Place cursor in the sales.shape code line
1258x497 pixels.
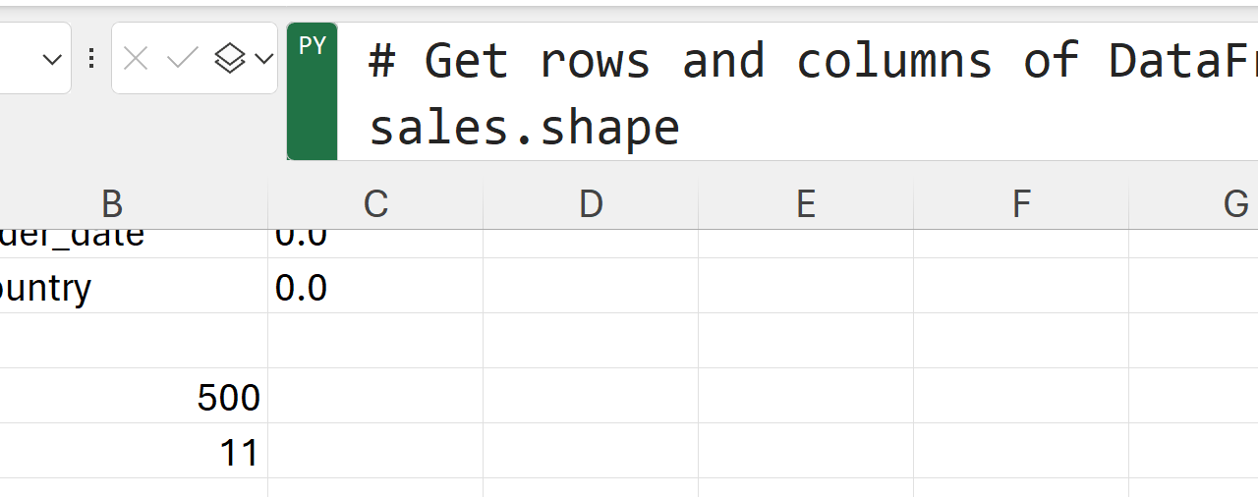(525, 129)
